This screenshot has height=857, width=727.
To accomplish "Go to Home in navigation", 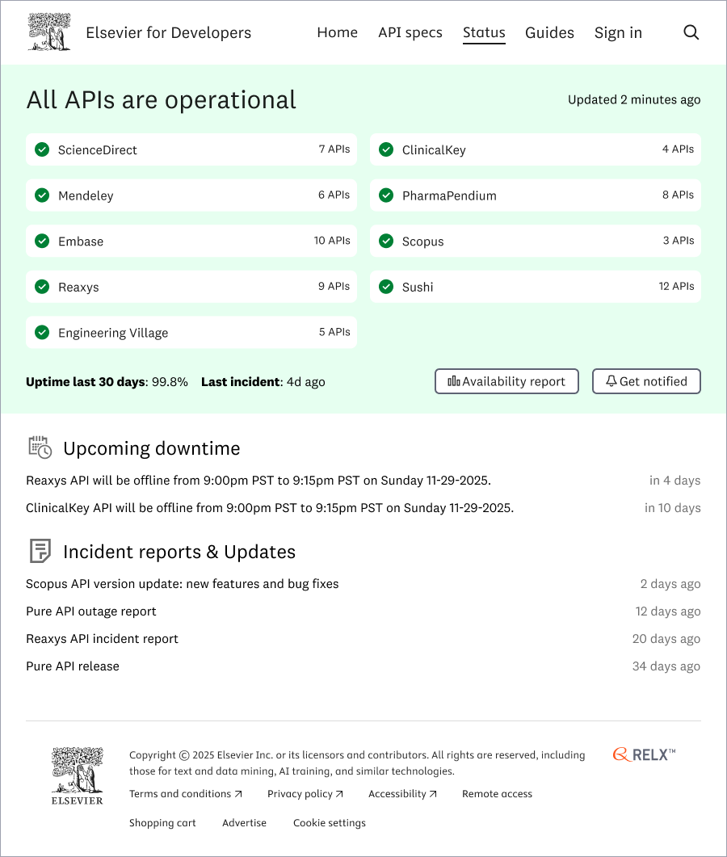I will (x=338, y=33).
